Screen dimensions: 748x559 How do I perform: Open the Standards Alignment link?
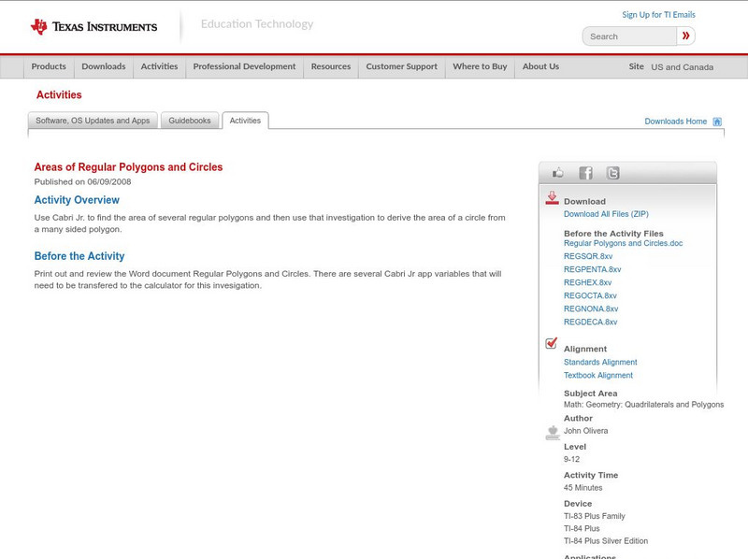tap(600, 362)
